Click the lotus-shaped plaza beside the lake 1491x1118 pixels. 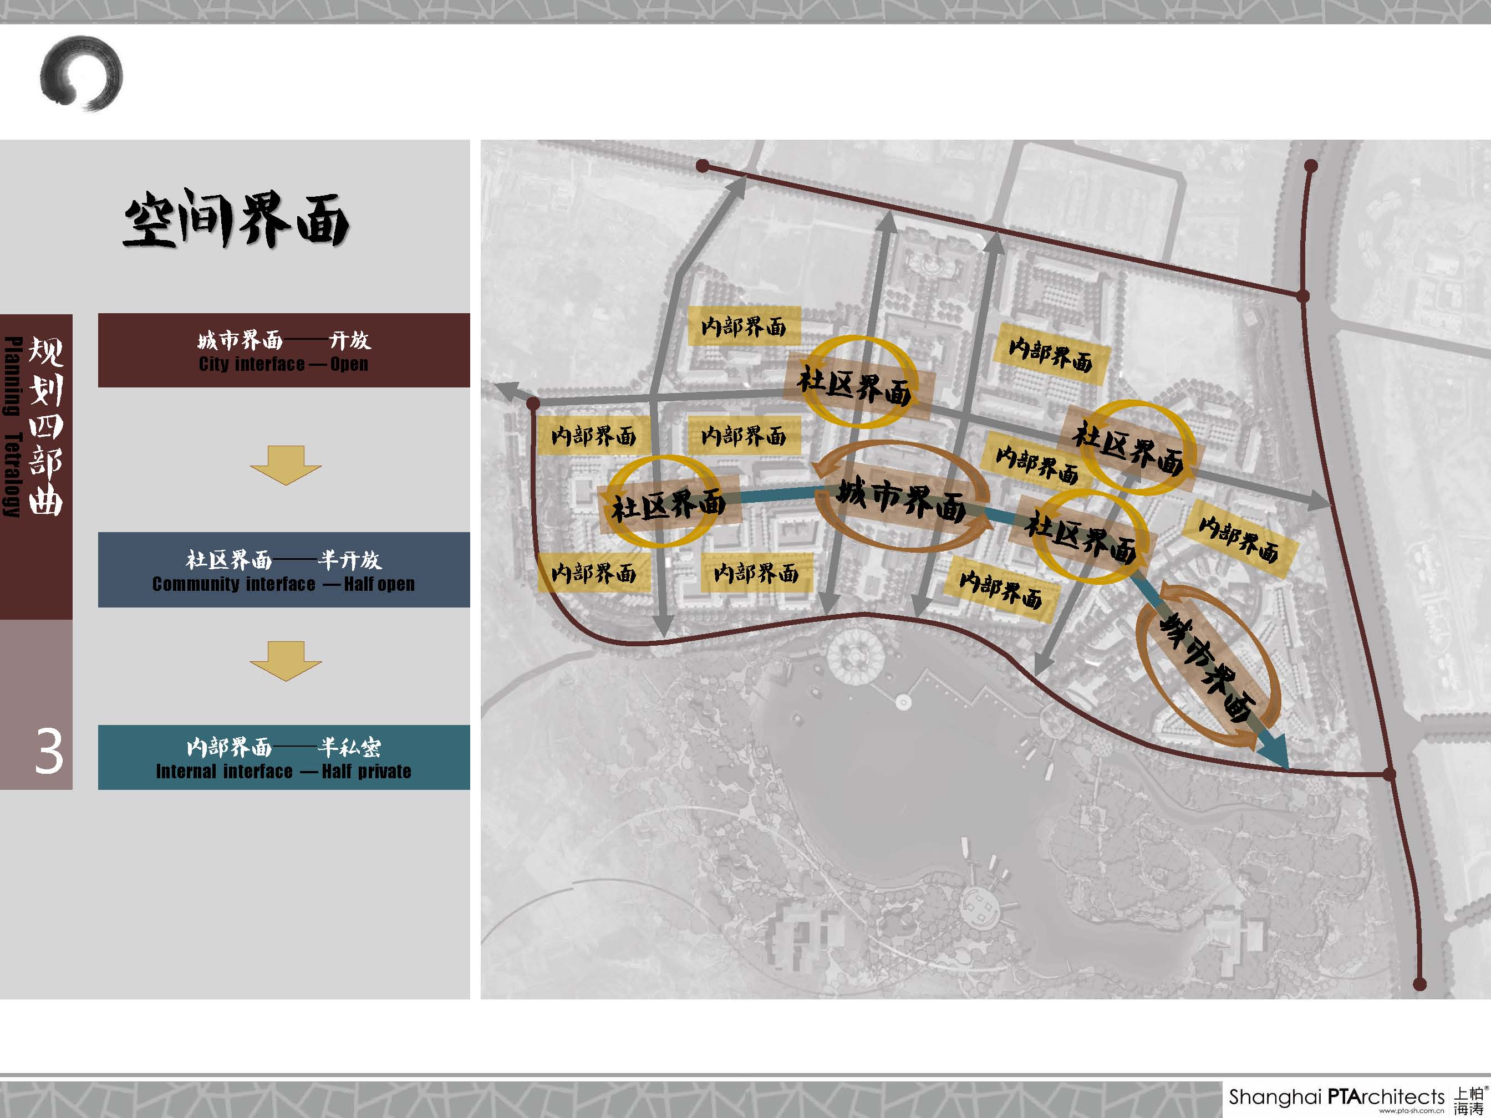tap(856, 655)
